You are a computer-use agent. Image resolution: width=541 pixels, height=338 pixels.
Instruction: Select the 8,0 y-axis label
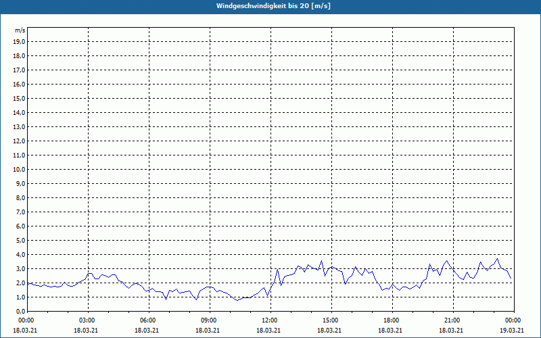tap(21, 197)
